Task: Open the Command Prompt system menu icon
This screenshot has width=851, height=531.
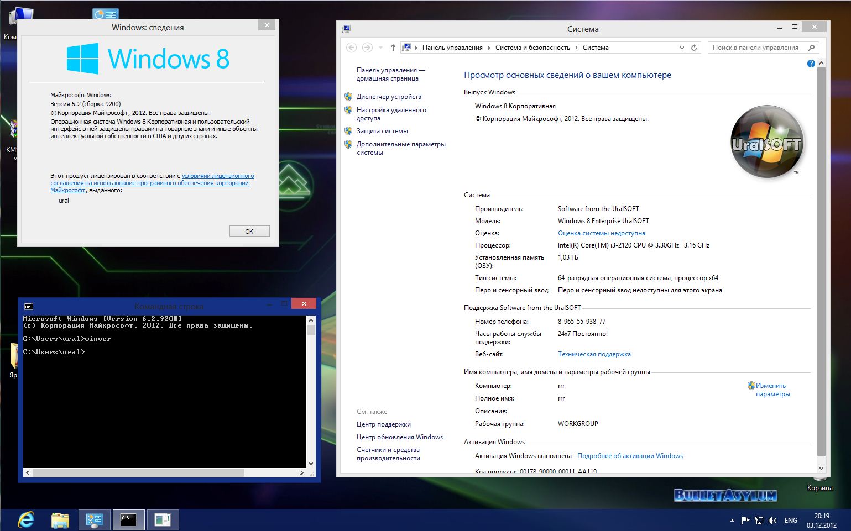Action: (29, 306)
